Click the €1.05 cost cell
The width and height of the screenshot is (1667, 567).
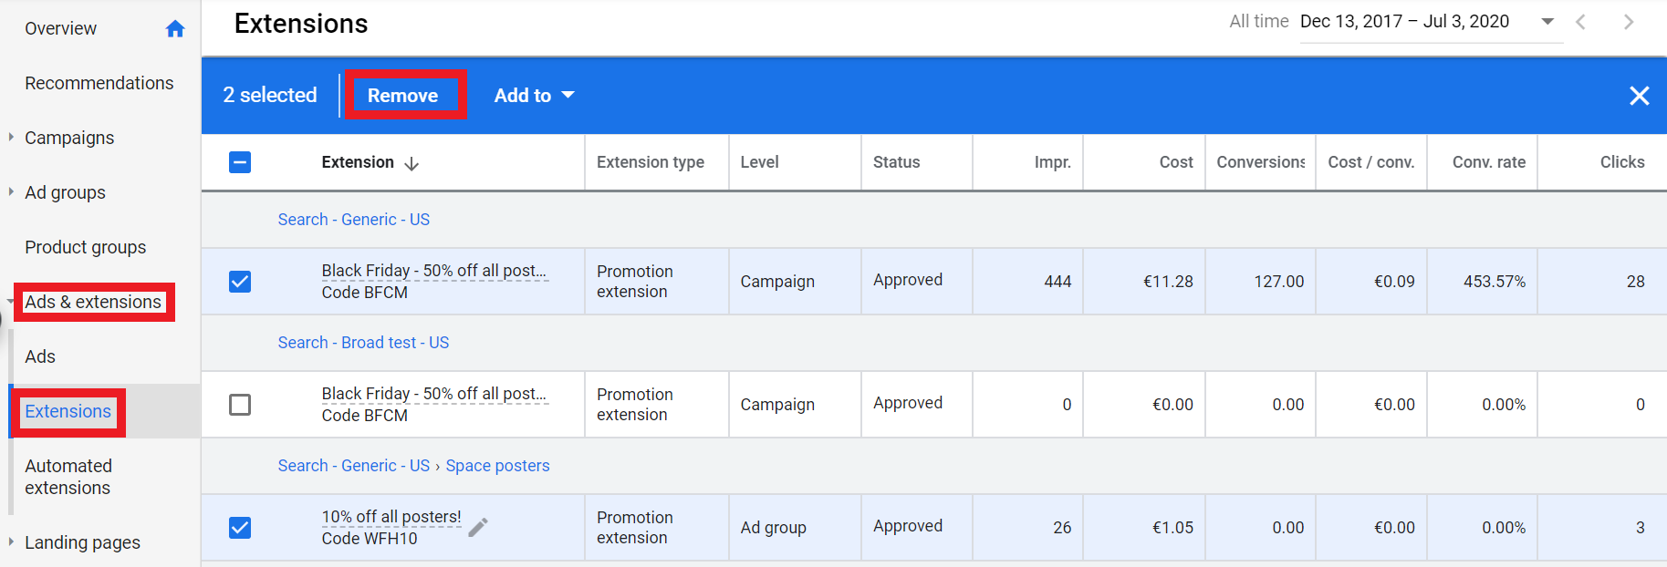(1172, 528)
